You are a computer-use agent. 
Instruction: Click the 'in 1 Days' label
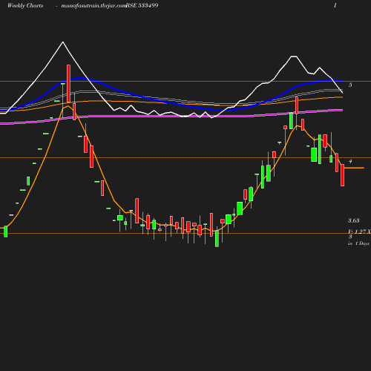click(358, 243)
